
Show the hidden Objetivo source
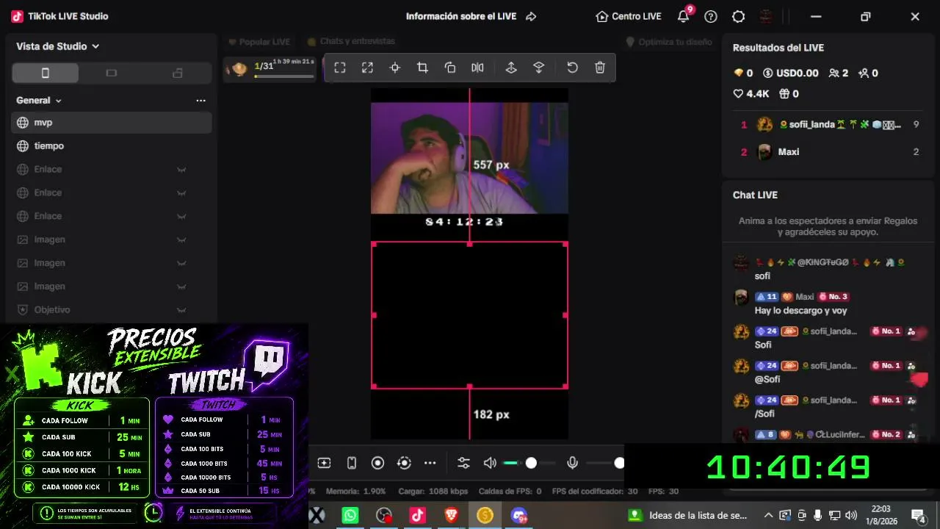pos(181,310)
